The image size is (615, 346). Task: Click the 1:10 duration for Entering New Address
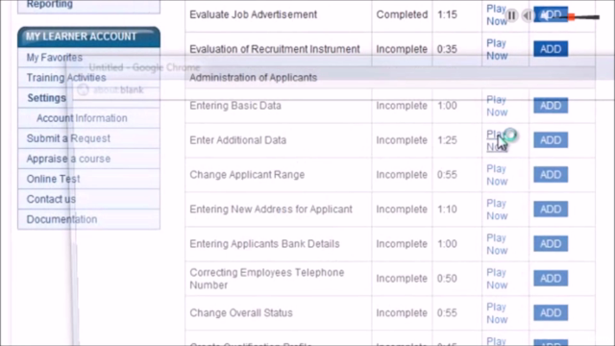point(447,210)
